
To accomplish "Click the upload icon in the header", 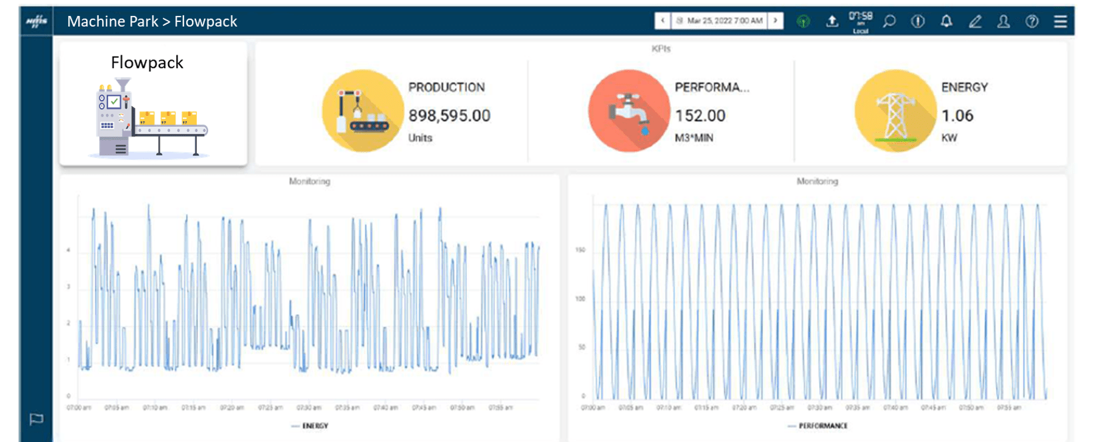I will 832,21.
